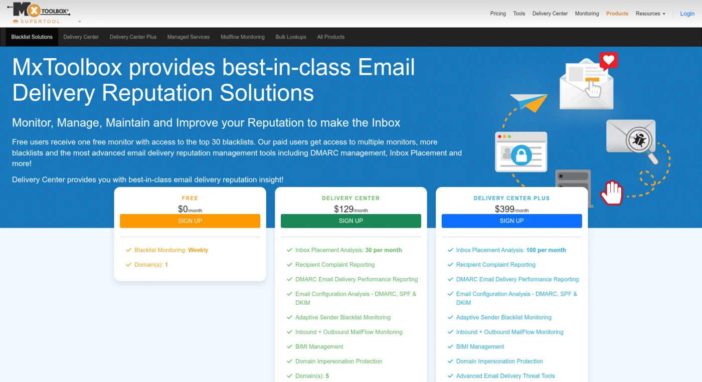Click blue "Recipient Complaint Reporting" in $399 plan
The width and height of the screenshot is (702, 382).
[496, 265]
